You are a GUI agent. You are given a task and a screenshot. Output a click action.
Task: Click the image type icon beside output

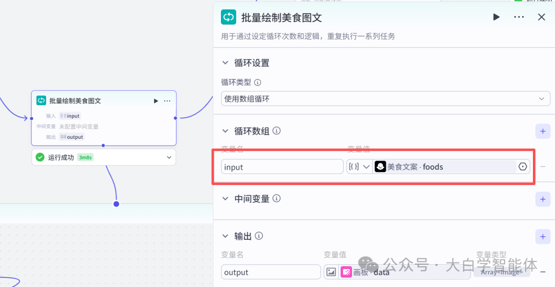(331, 272)
